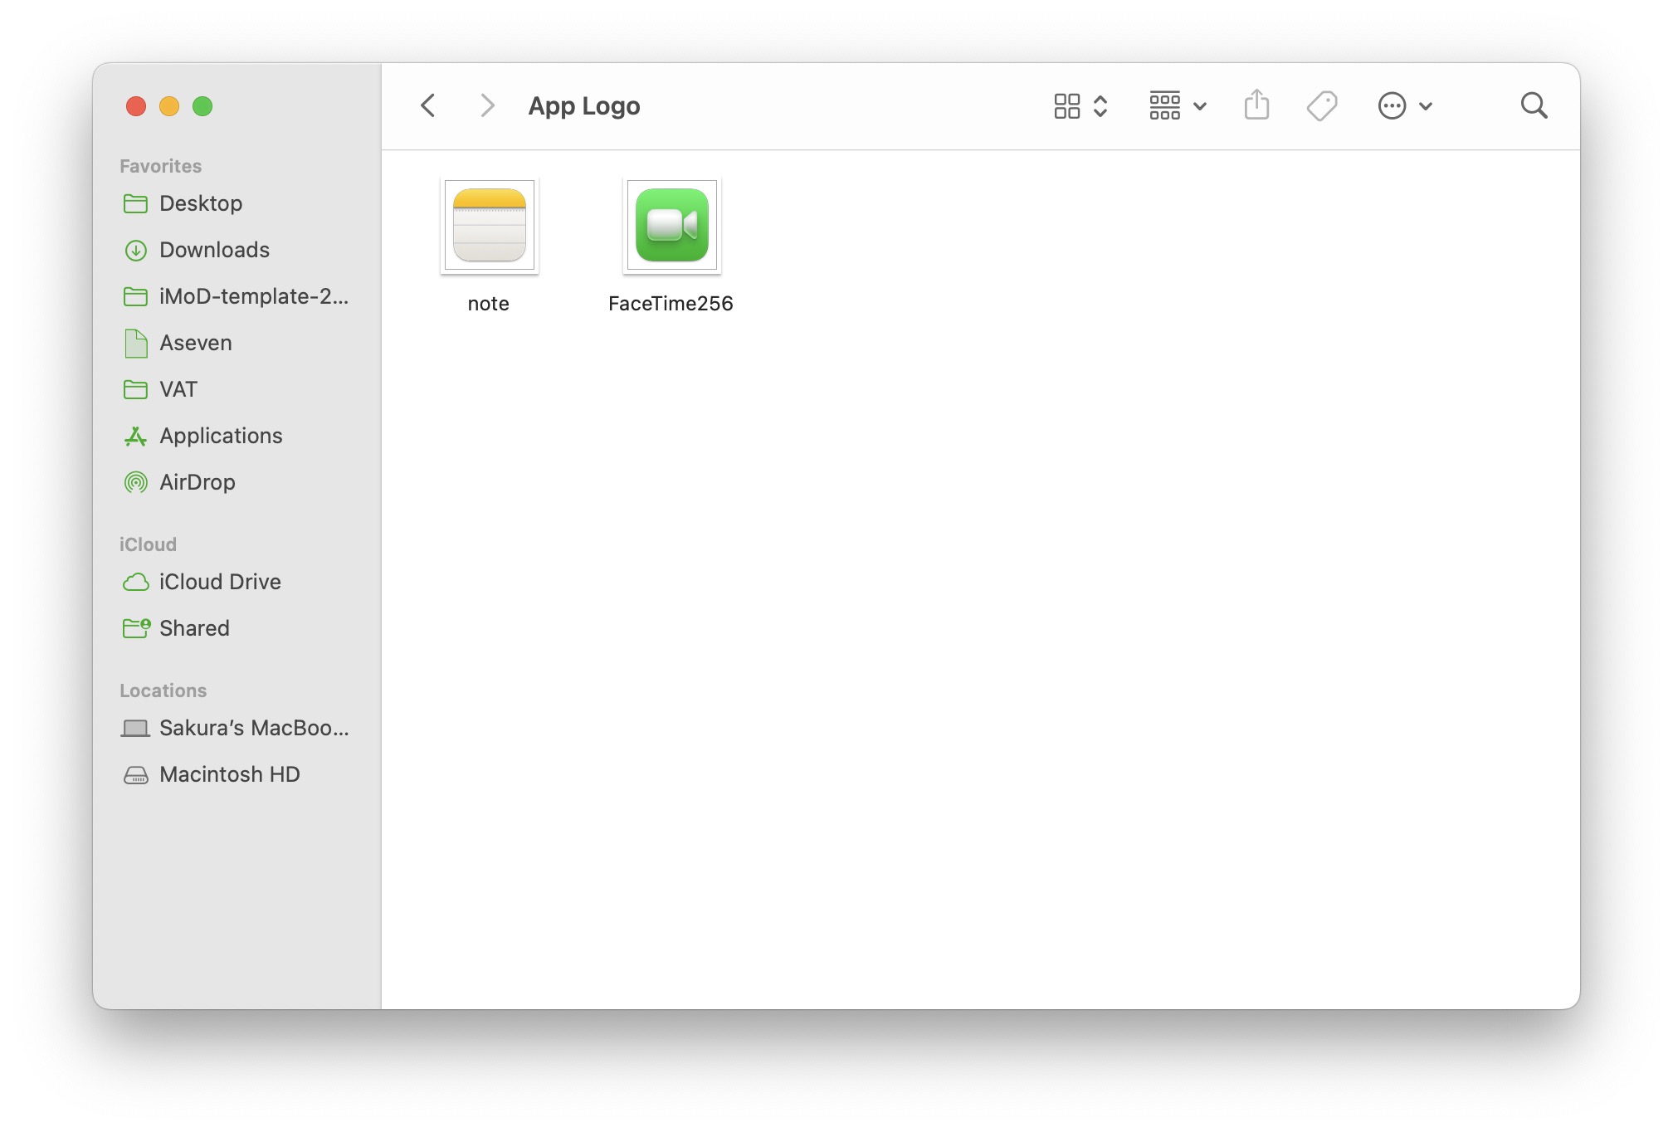The width and height of the screenshot is (1673, 1132).
Task: Select Macintosh HD location
Action: pos(229,774)
